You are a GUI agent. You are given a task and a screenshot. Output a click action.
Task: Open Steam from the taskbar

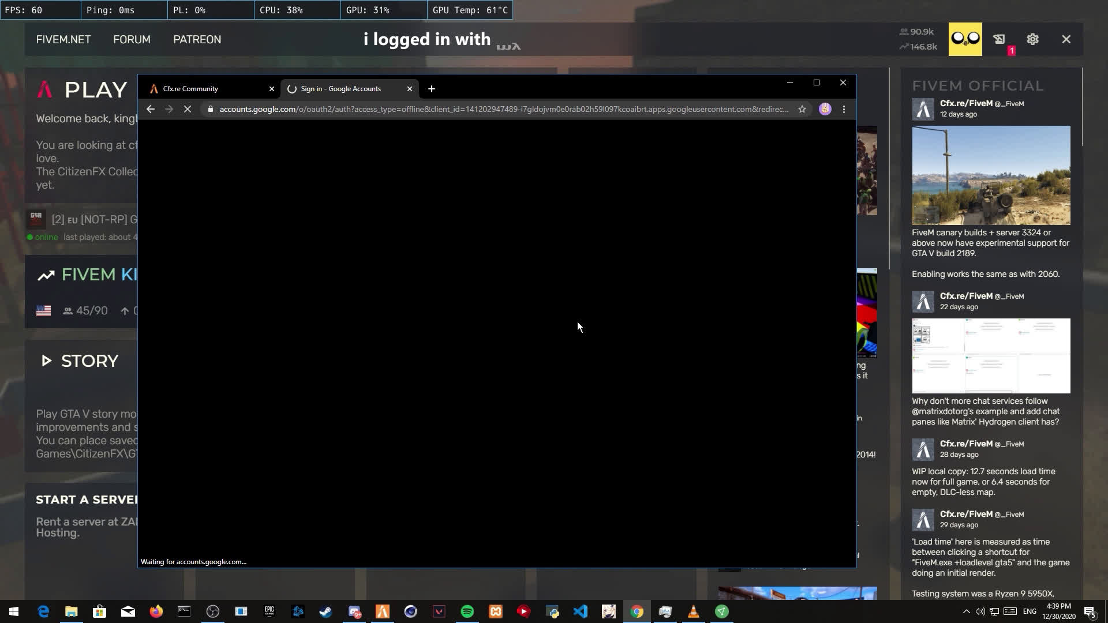pos(326,611)
